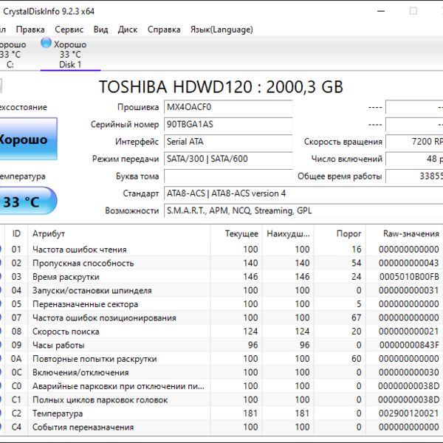Click the Режим передачи label
The image size is (443, 443).
tap(126, 159)
